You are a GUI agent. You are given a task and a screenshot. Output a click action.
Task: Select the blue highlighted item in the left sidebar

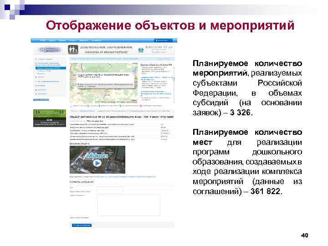(51, 68)
